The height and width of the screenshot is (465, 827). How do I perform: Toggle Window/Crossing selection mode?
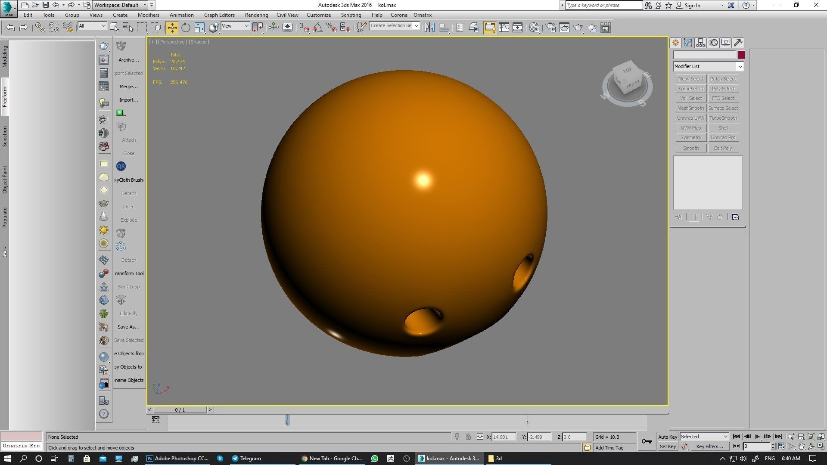156,28
